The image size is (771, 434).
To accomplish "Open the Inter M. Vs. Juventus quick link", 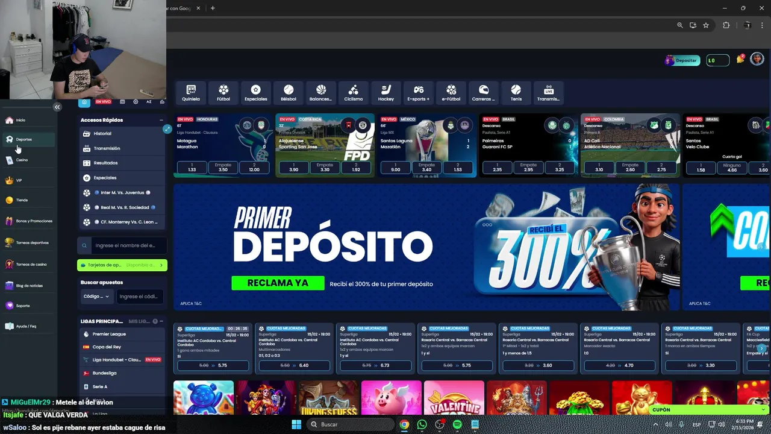I will tap(122, 192).
